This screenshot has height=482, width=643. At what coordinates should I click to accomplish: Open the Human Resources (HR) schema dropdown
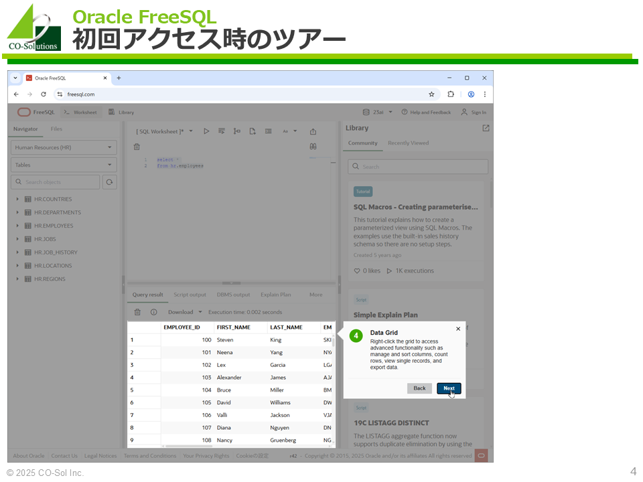point(64,147)
